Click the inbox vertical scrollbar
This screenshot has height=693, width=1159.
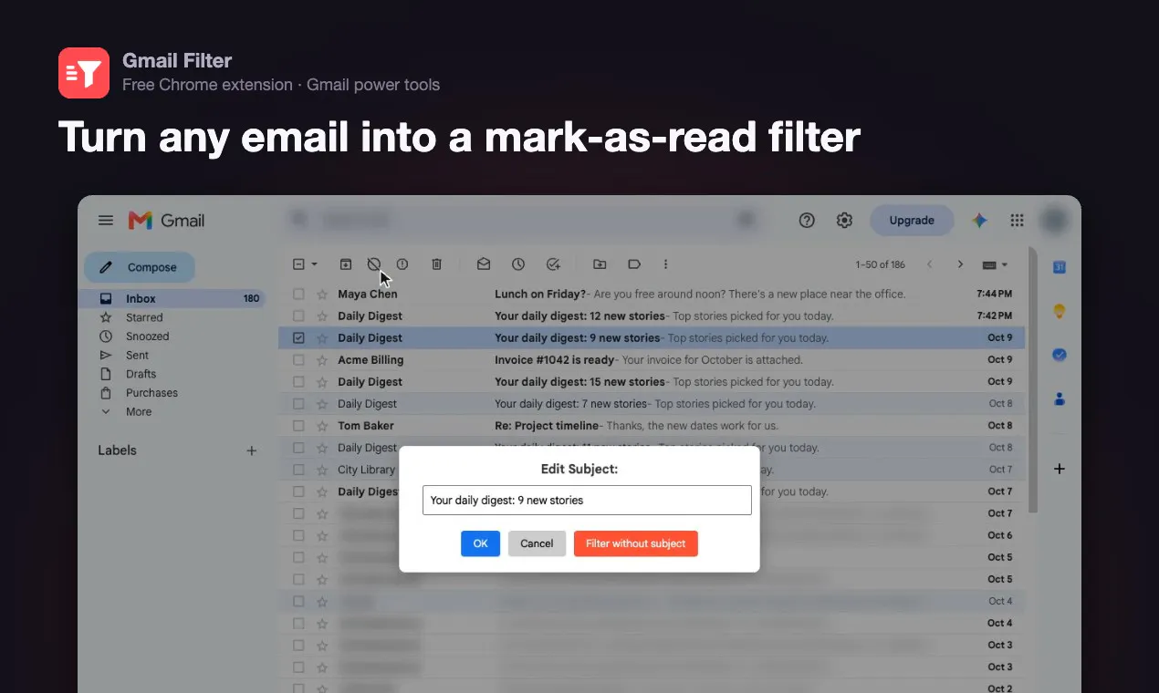1032,378
